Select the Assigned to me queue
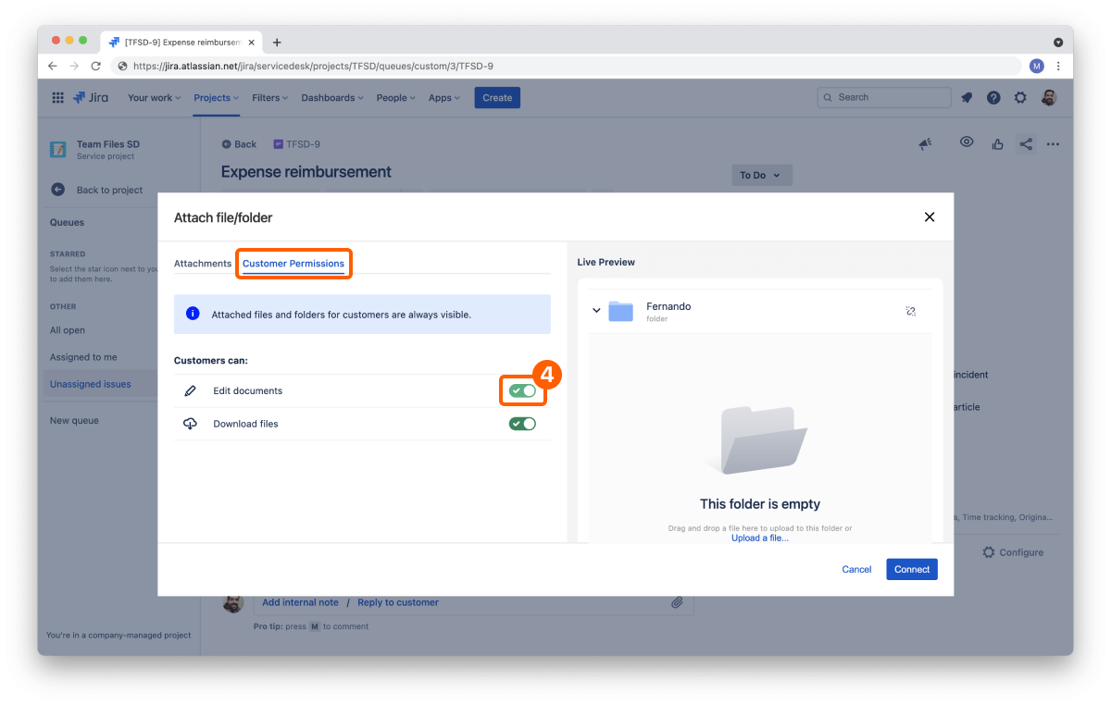Image resolution: width=1111 pixels, height=705 pixels. [83, 357]
